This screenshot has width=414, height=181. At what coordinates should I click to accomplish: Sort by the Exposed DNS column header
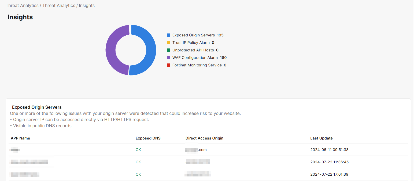(148, 138)
